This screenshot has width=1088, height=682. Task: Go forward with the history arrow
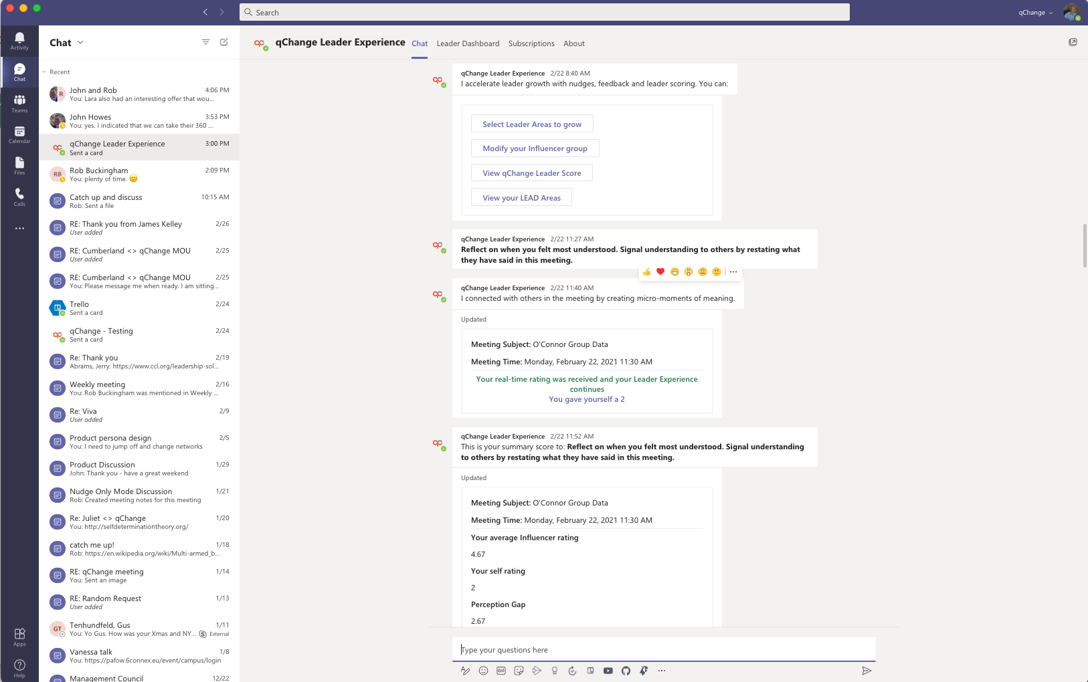(222, 12)
